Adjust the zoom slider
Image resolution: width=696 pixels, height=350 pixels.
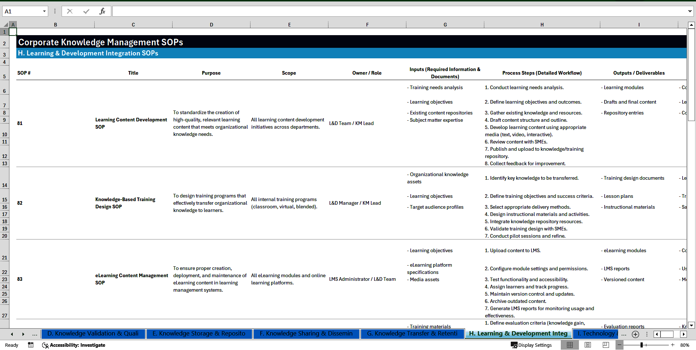[x=642, y=345]
